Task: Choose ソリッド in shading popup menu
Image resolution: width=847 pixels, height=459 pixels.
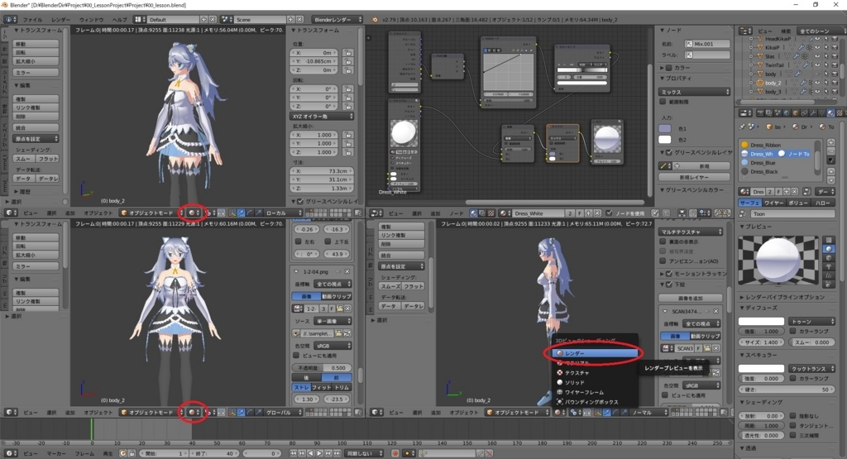Action: [596, 382]
